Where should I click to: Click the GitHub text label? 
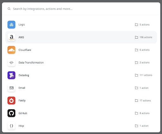(x=23, y=113)
